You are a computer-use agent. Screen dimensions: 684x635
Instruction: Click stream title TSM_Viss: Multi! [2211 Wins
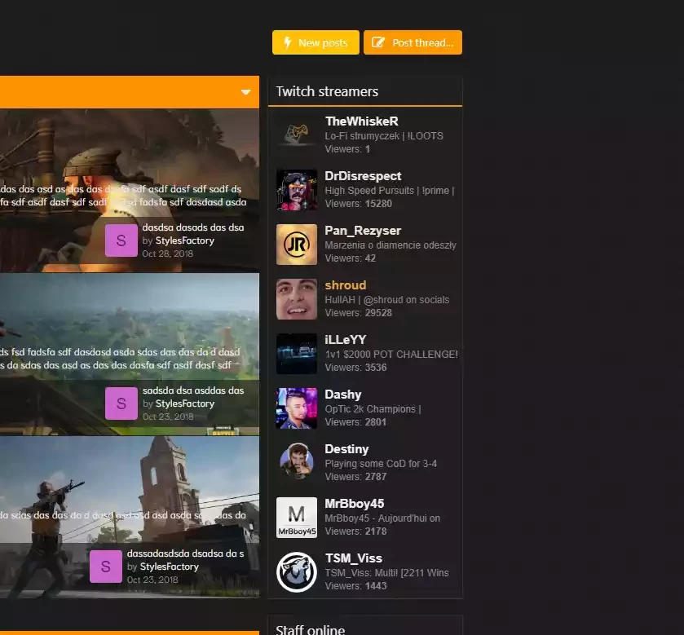387,572
